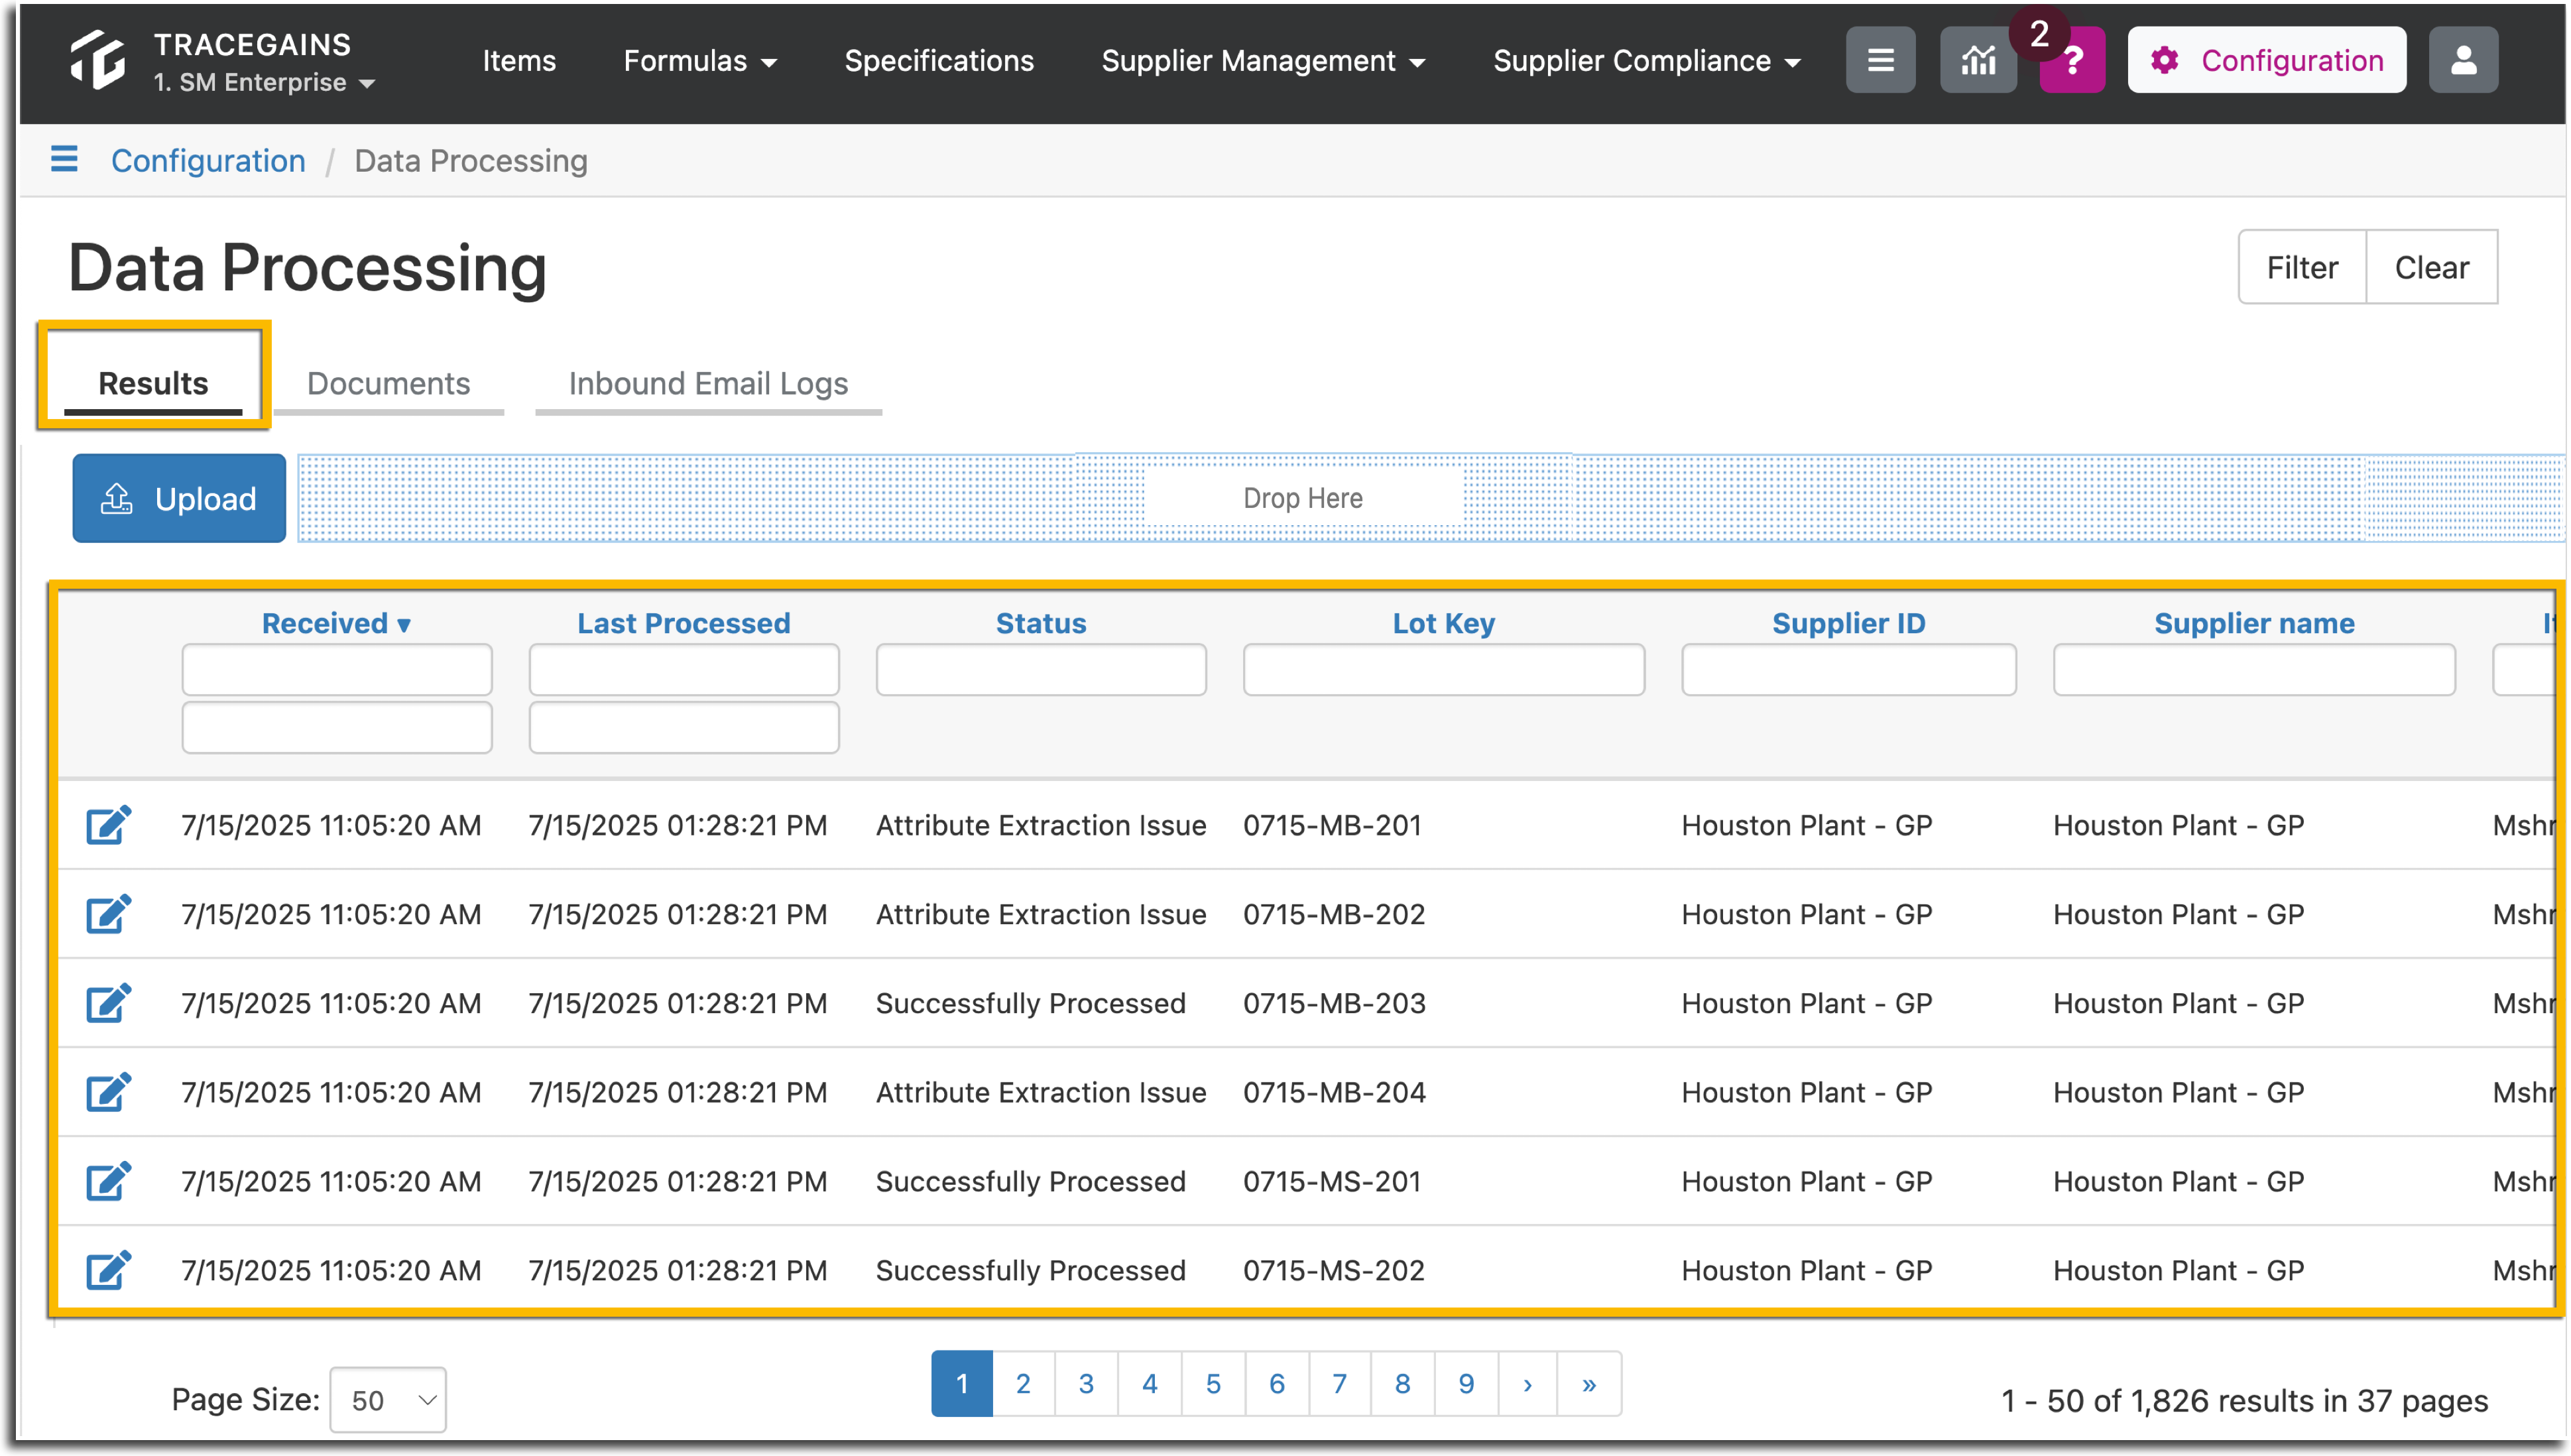Go to the next page arrow

click(x=1527, y=1383)
